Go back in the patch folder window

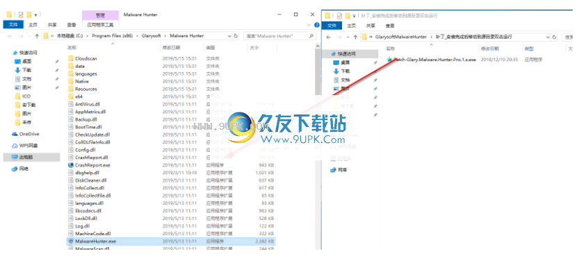pos(329,37)
